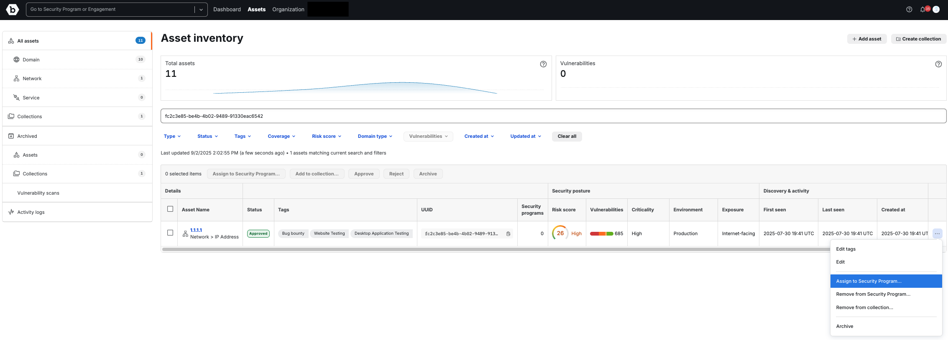Choose Edit in the context menu
Image resolution: width=948 pixels, height=340 pixels.
(886, 262)
